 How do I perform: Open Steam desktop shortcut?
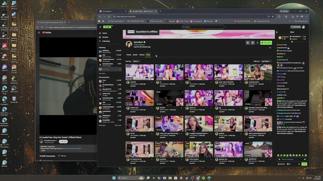click(x=14, y=15)
